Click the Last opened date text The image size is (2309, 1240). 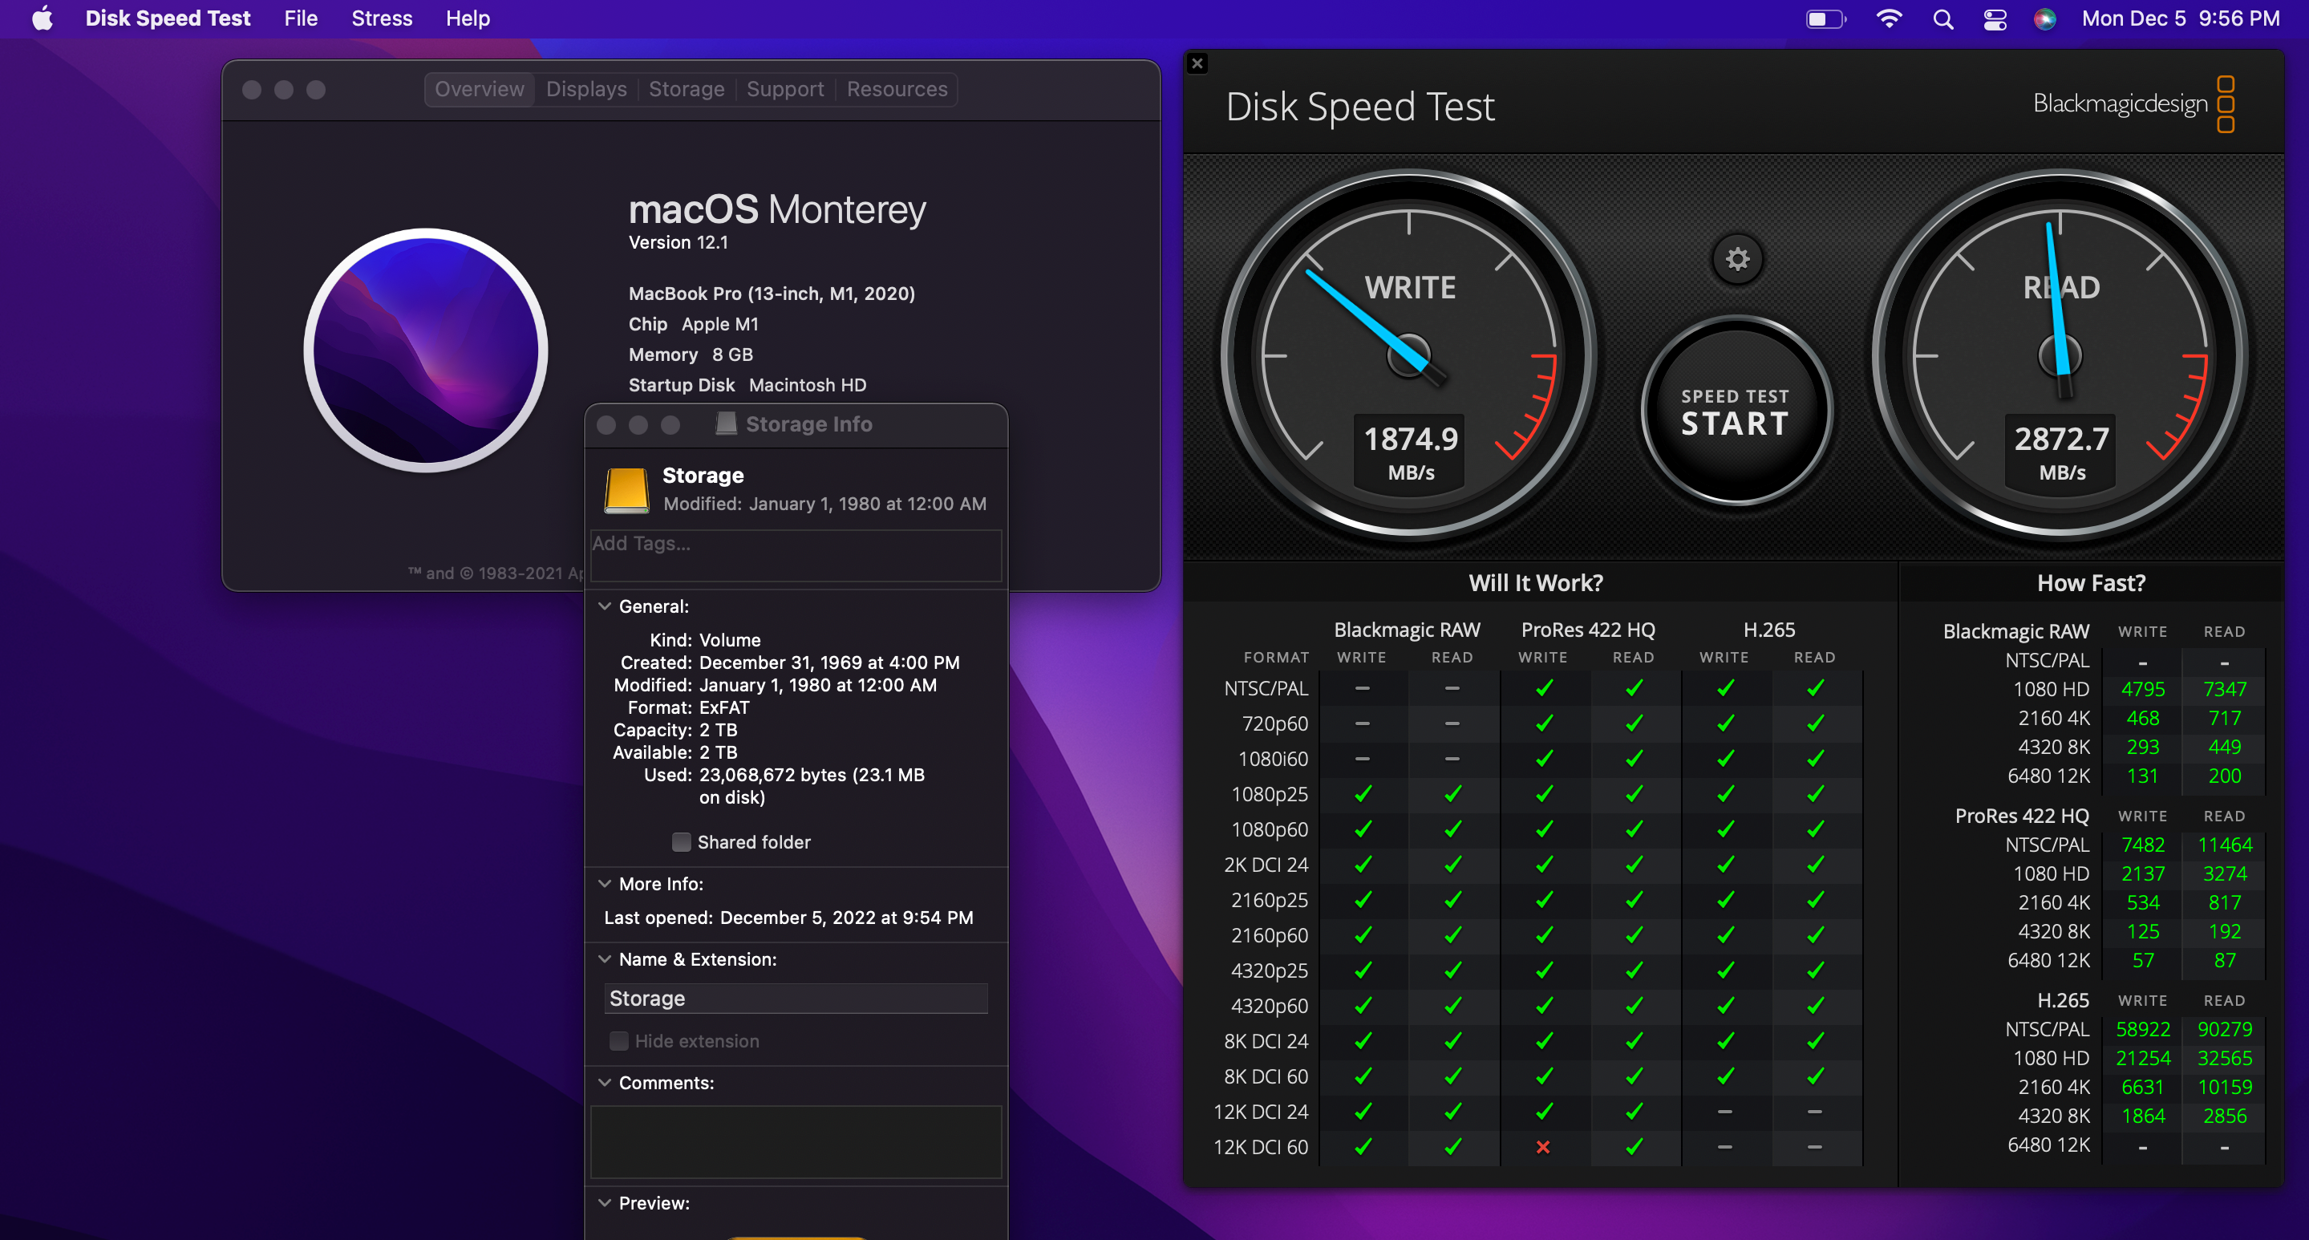[846, 918]
